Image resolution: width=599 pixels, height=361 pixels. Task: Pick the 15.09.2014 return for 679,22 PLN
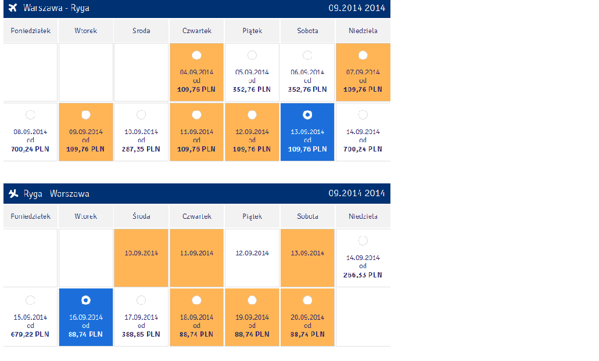[x=30, y=300]
